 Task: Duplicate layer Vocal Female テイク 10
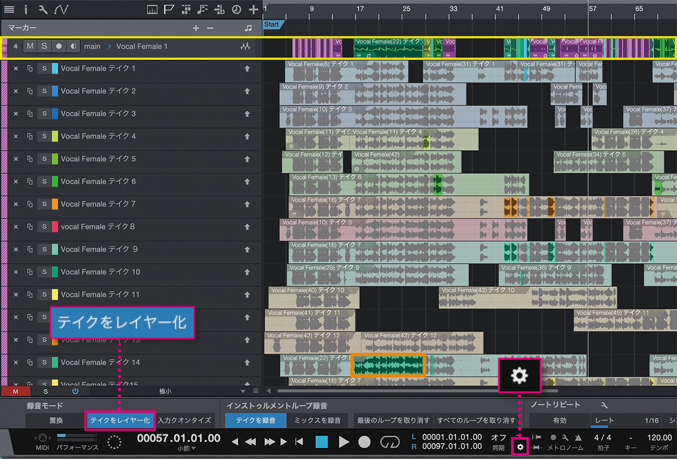pyautogui.click(x=30, y=272)
